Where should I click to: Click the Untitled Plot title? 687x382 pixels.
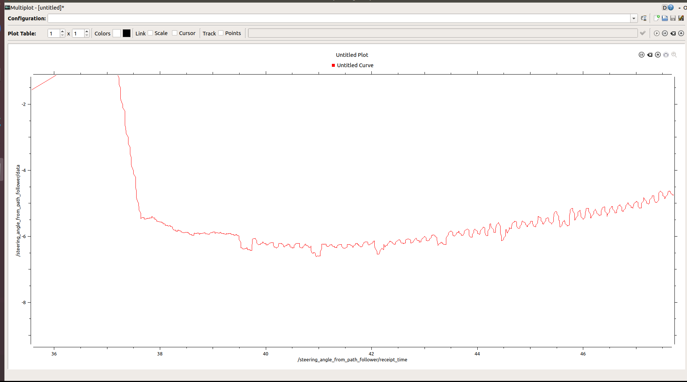[x=352, y=55]
